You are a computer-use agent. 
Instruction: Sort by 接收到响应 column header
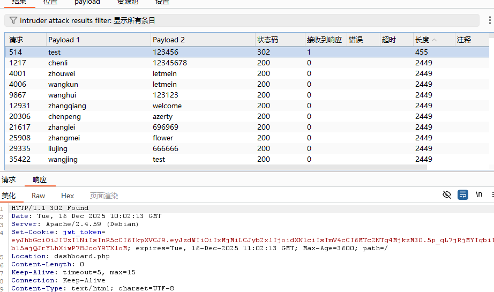tap(324, 40)
